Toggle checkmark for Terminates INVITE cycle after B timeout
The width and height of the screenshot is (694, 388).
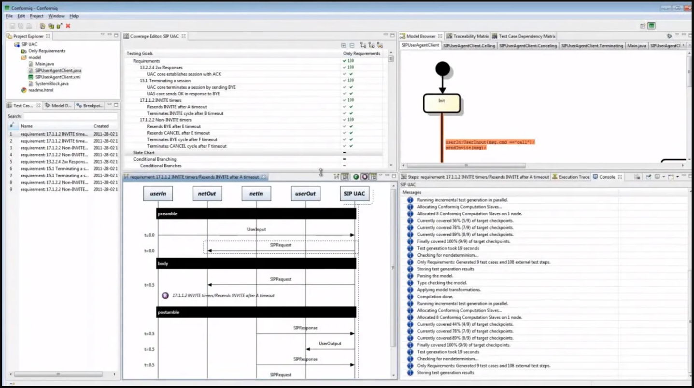coord(351,113)
